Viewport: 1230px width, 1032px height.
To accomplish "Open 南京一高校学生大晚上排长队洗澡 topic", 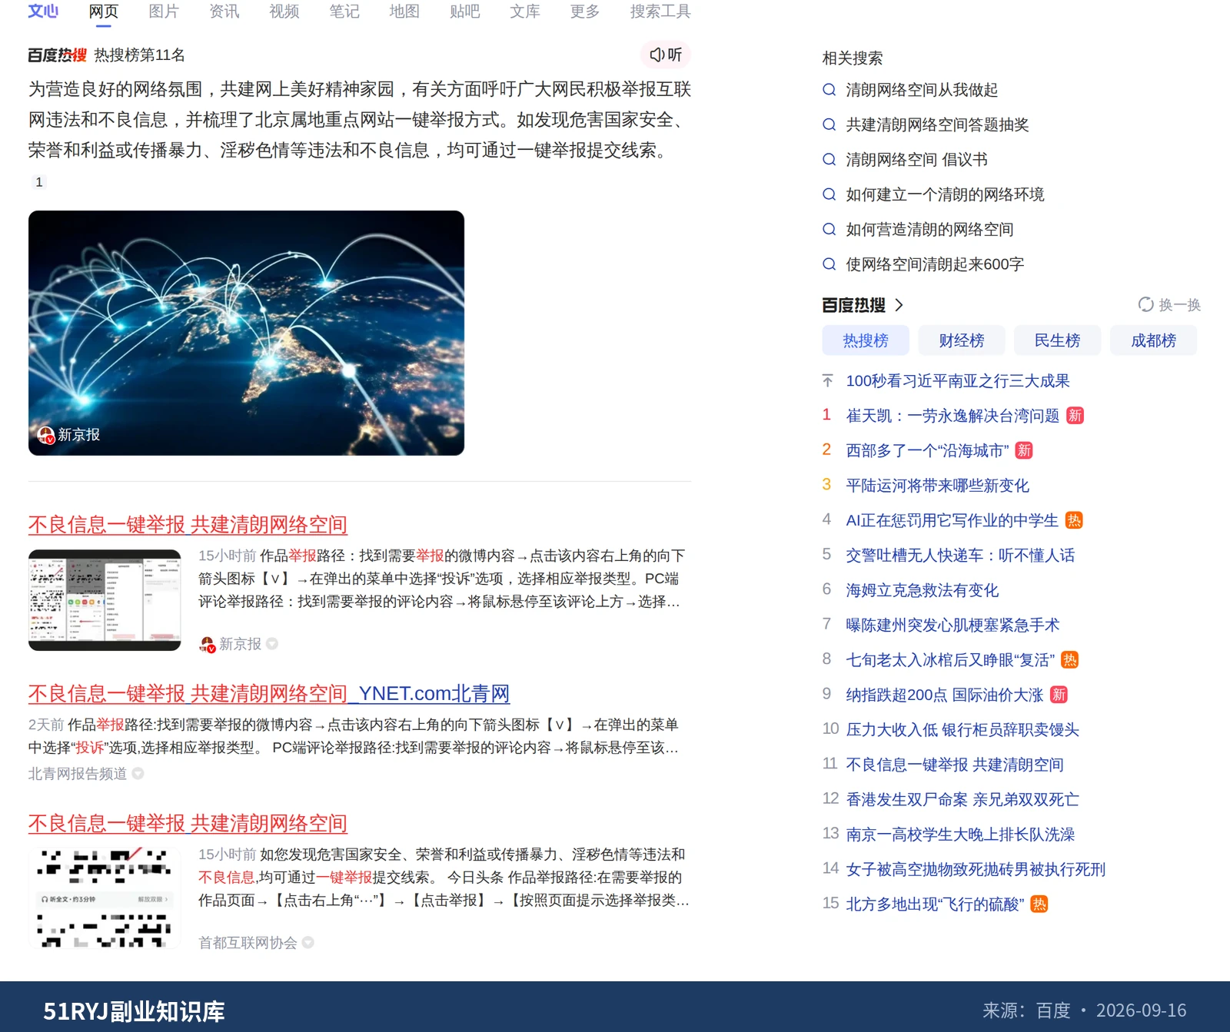I will (960, 835).
